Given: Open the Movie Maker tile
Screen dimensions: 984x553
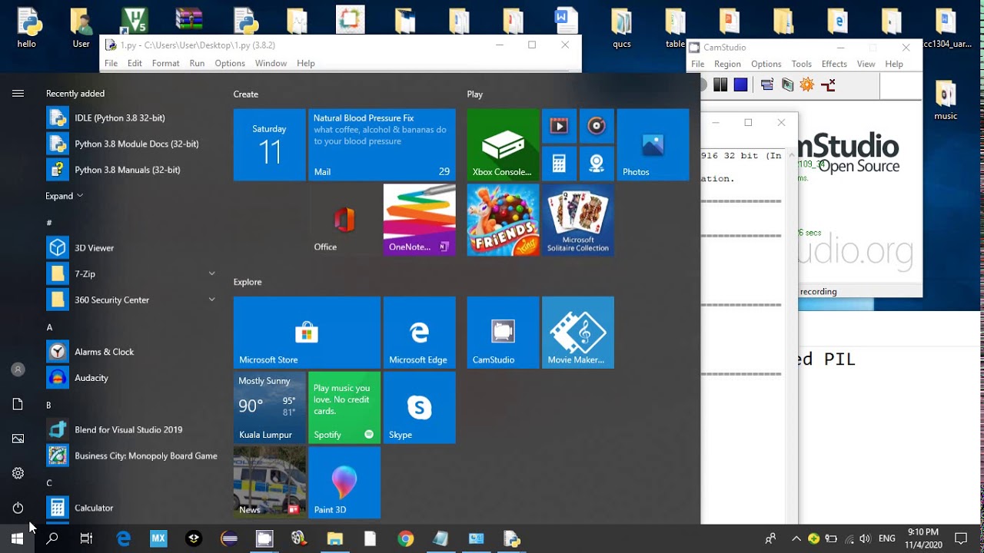Looking at the screenshot, I should pyautogui.click(x=578, y=333).
